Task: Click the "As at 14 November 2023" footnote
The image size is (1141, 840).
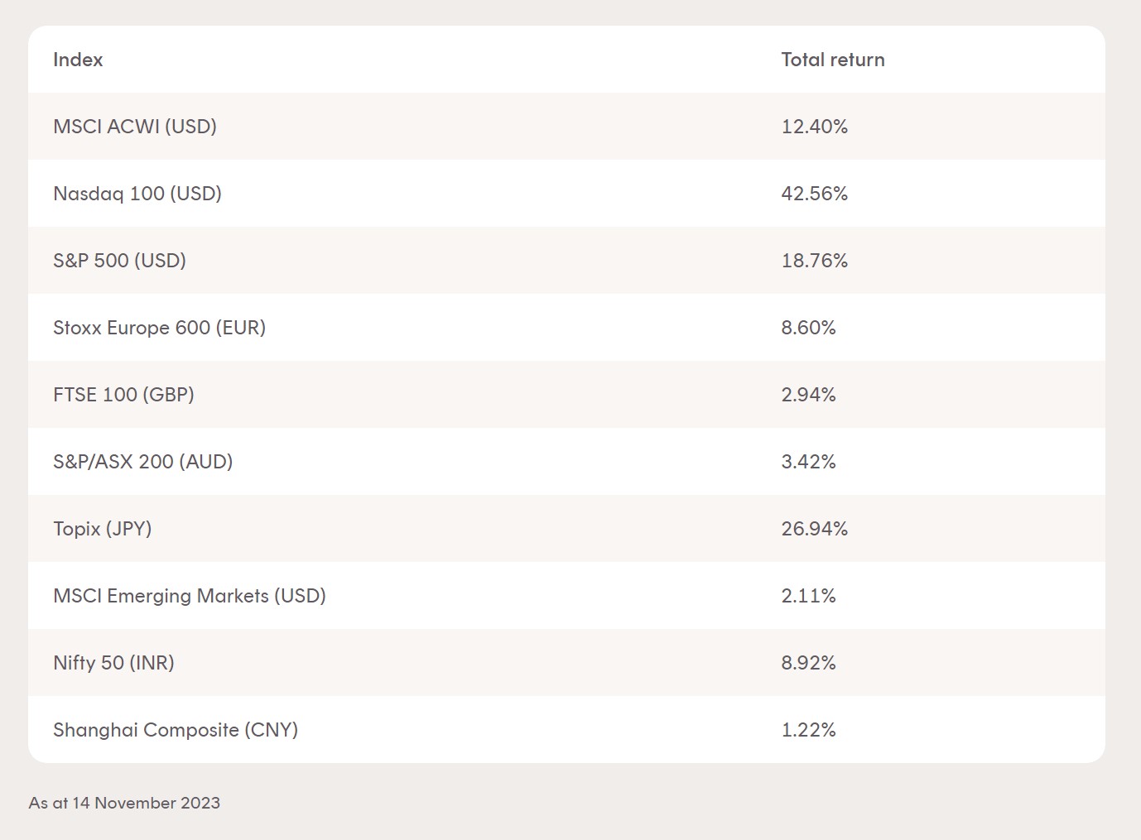Action: (124, 803)
